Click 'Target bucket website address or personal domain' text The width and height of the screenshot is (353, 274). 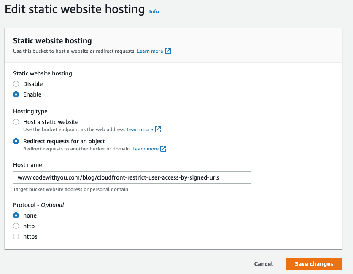tap(70, 189)
